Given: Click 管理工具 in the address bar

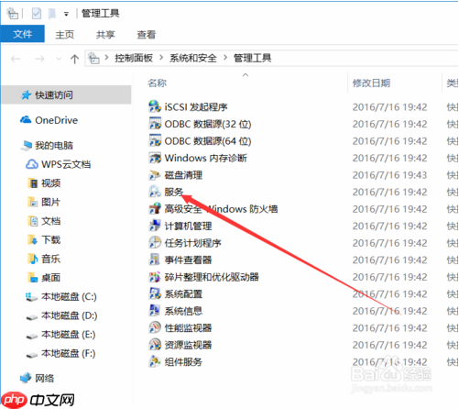Looking at the screenshot, I should [x=252, y=58].
